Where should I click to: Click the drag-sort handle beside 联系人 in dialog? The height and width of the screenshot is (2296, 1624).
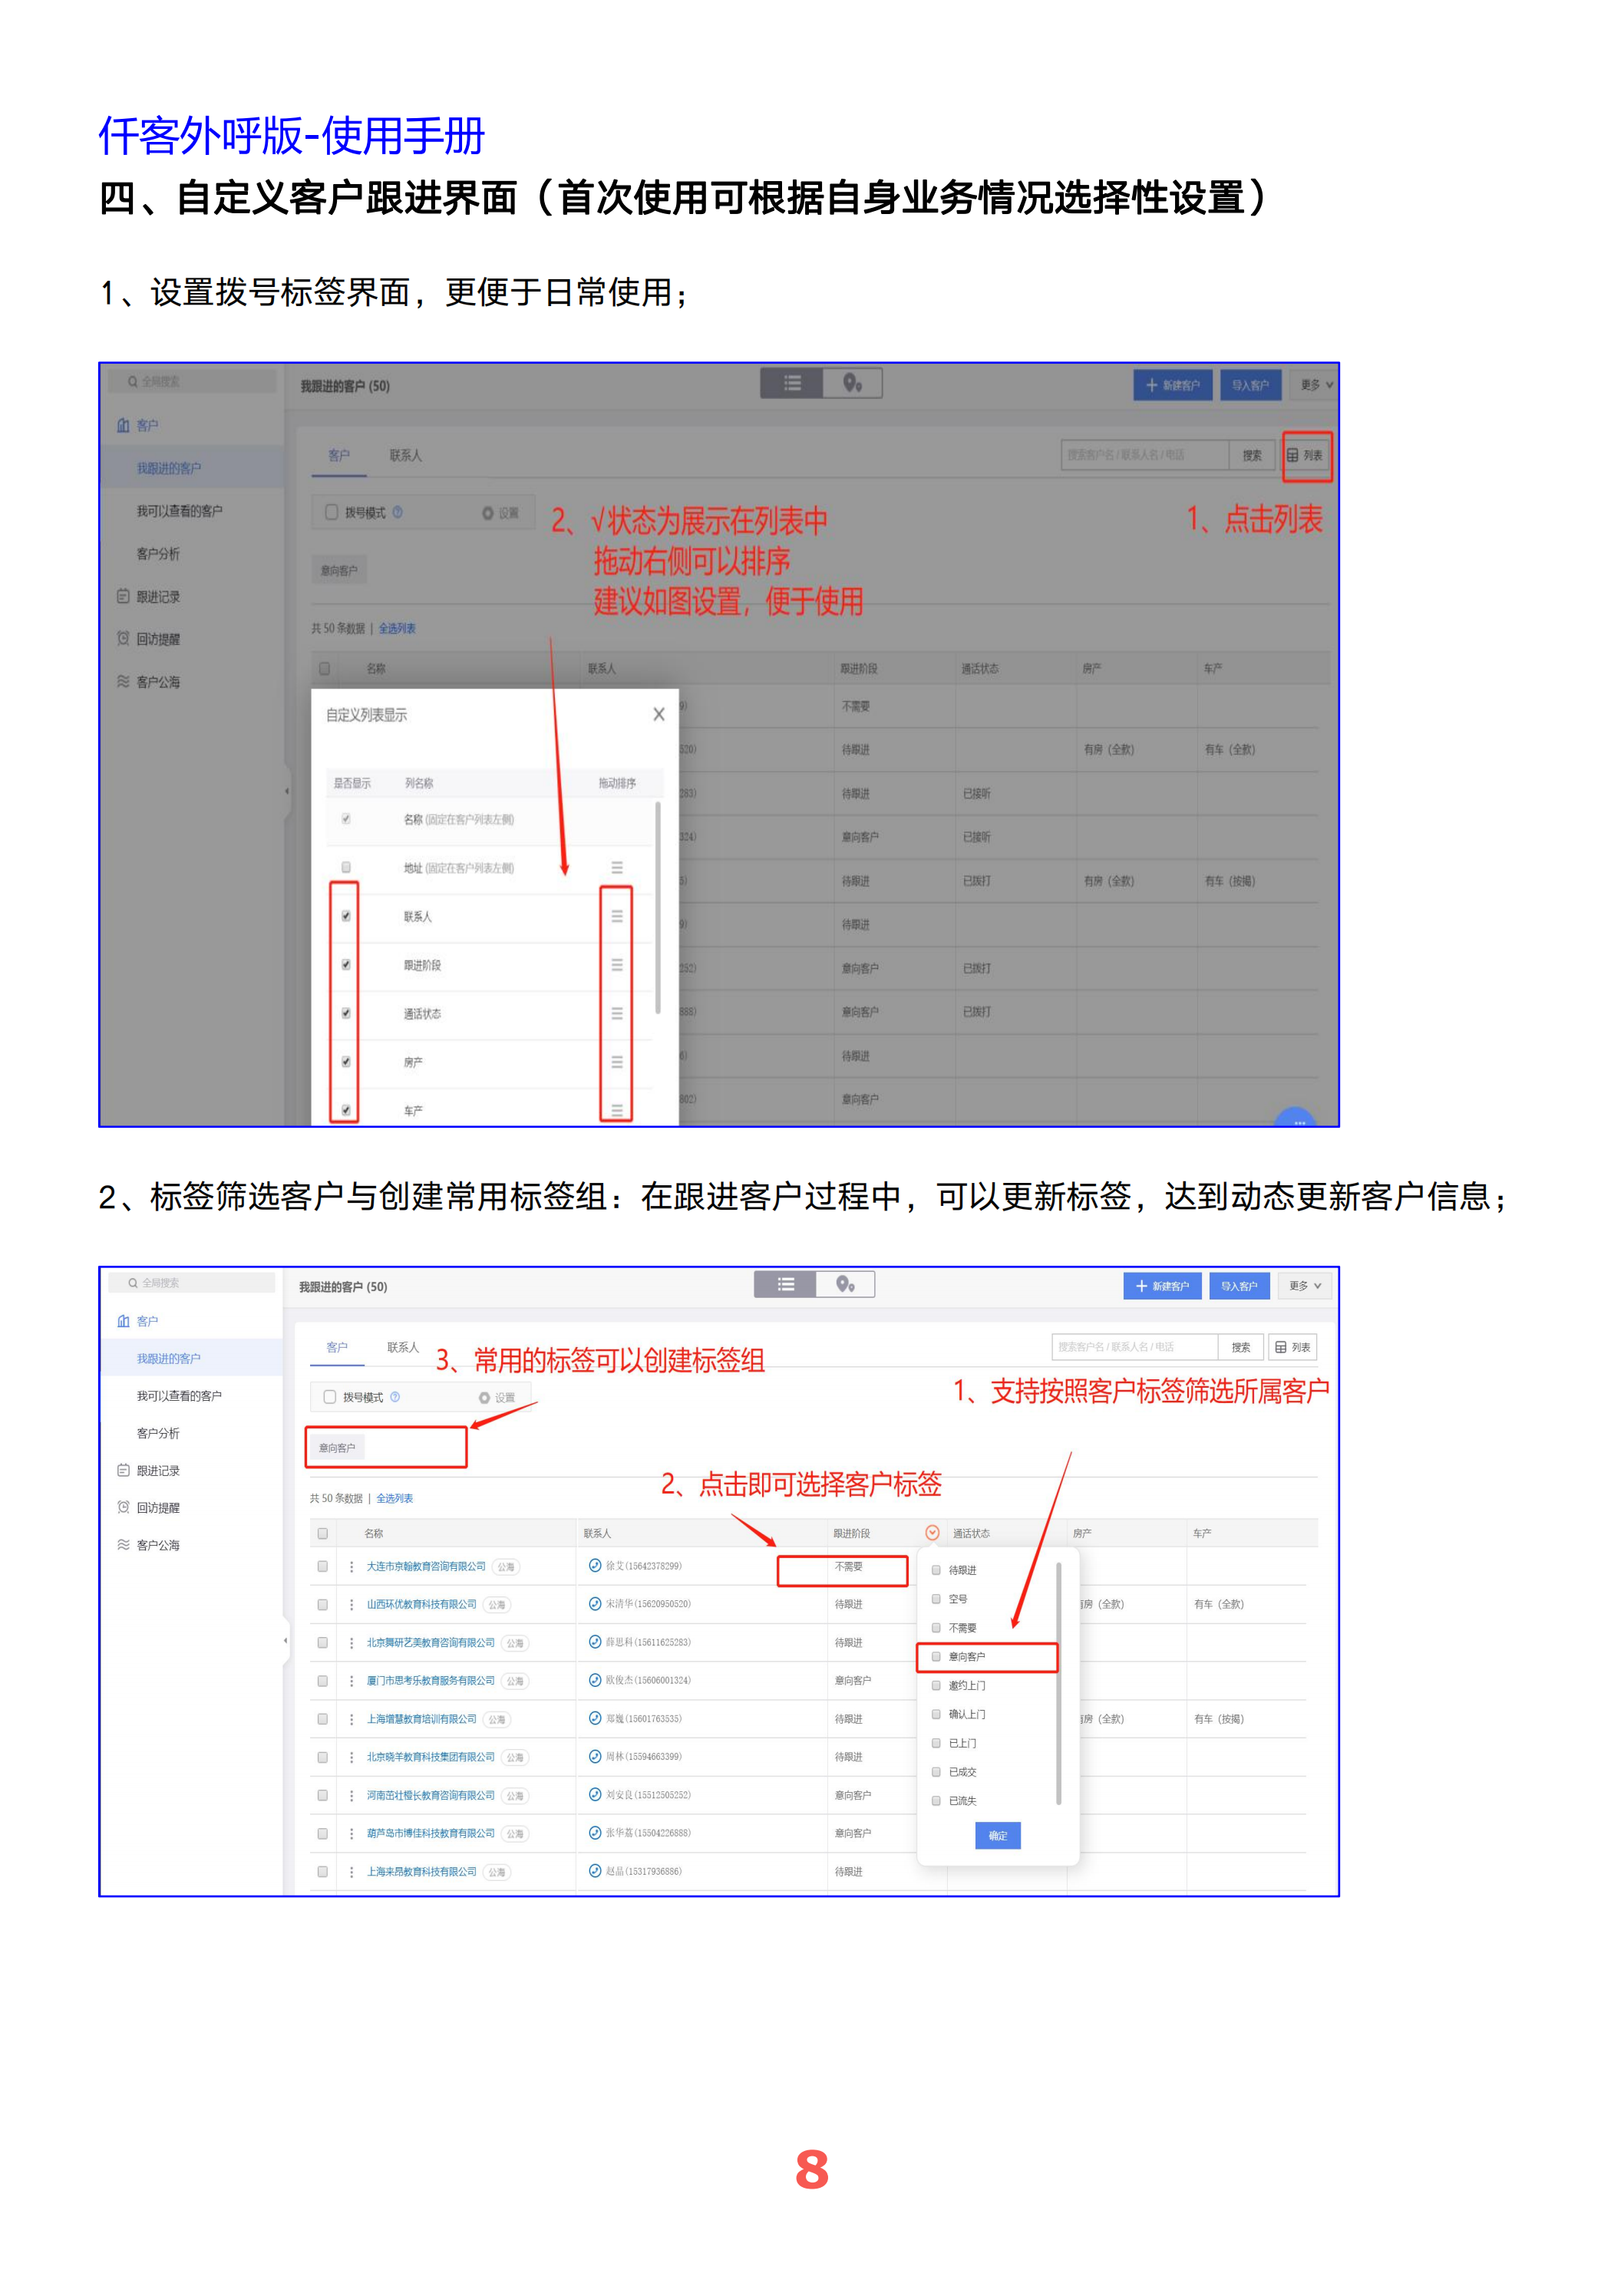click(x=616, y=916)
